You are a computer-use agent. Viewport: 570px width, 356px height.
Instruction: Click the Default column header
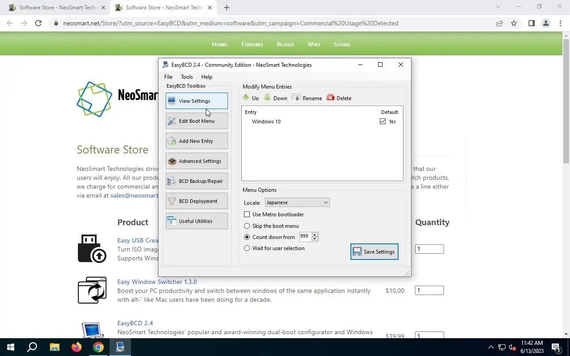390,112
